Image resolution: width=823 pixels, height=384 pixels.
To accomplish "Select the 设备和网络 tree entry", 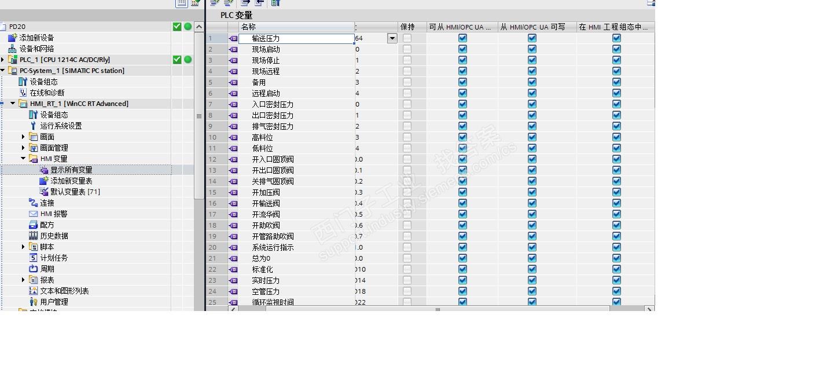I will 37,49.
